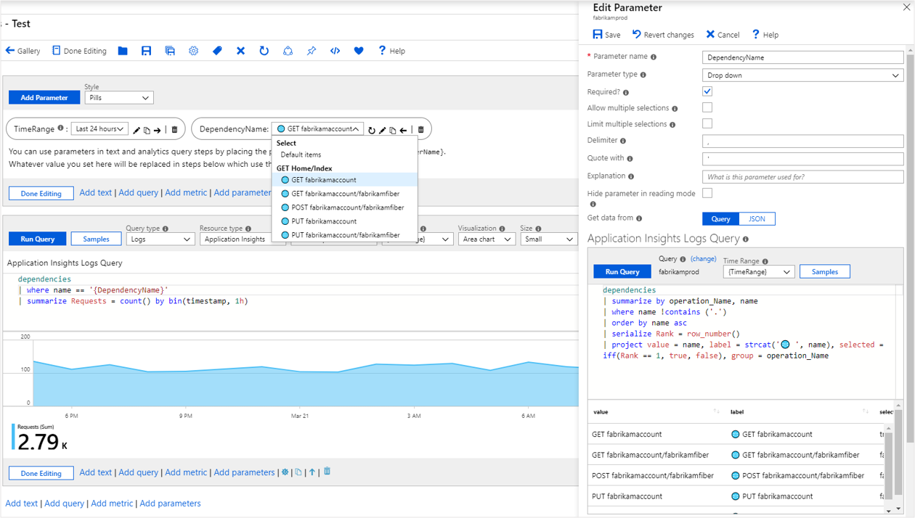Click the Parameter name input field
Image resolution: width=915 pixels, height=518 pixels.
tap(802, 57)
